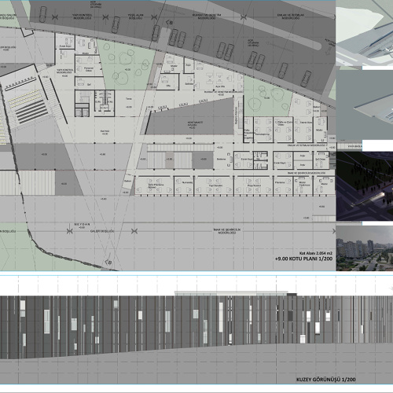Click the Kat Alanı 2.054 m2 text
393x393 pixels.
[316, 253]
